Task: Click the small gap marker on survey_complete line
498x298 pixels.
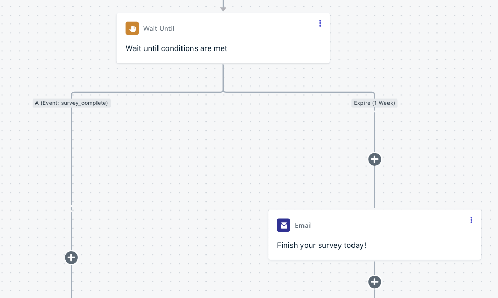Action: pos(71,208)
